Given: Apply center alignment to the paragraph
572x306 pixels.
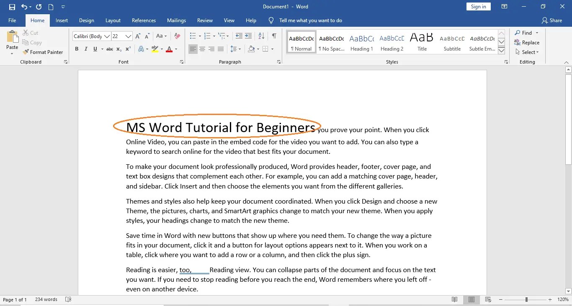Looking at the screenshot, I should [202, 49].
